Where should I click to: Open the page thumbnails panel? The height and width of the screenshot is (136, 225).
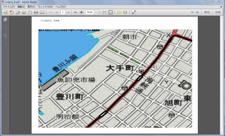pos(5,19)
